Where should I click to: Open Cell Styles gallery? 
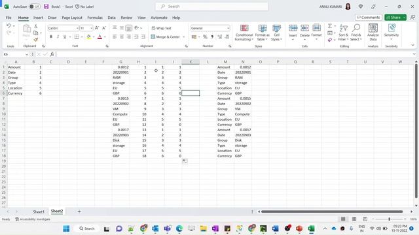click(x=276, y=33)
